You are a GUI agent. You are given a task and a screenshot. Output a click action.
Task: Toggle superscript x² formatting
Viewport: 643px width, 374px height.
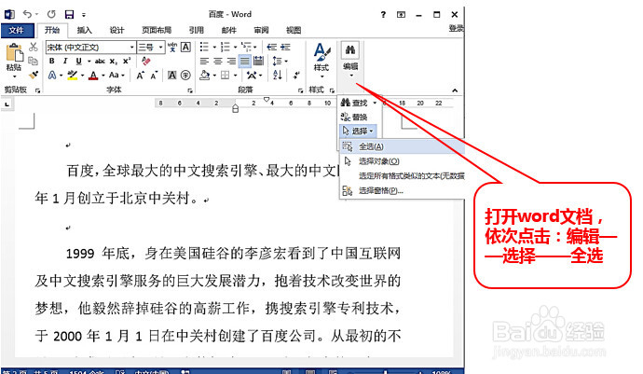tap(127, 61)
